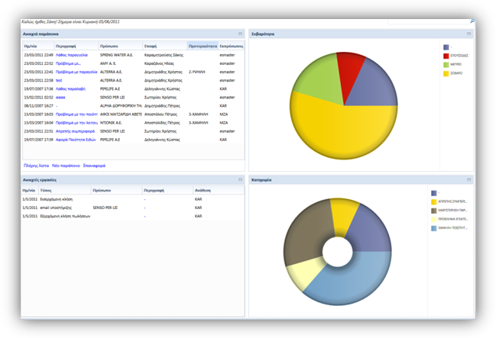Click the blue segment of Κατηγορία donut chart

[x=355, y=283]
